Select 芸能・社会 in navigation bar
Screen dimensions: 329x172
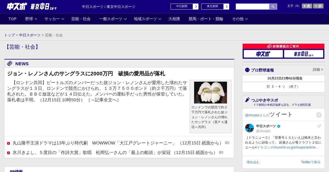pos(81,19)
